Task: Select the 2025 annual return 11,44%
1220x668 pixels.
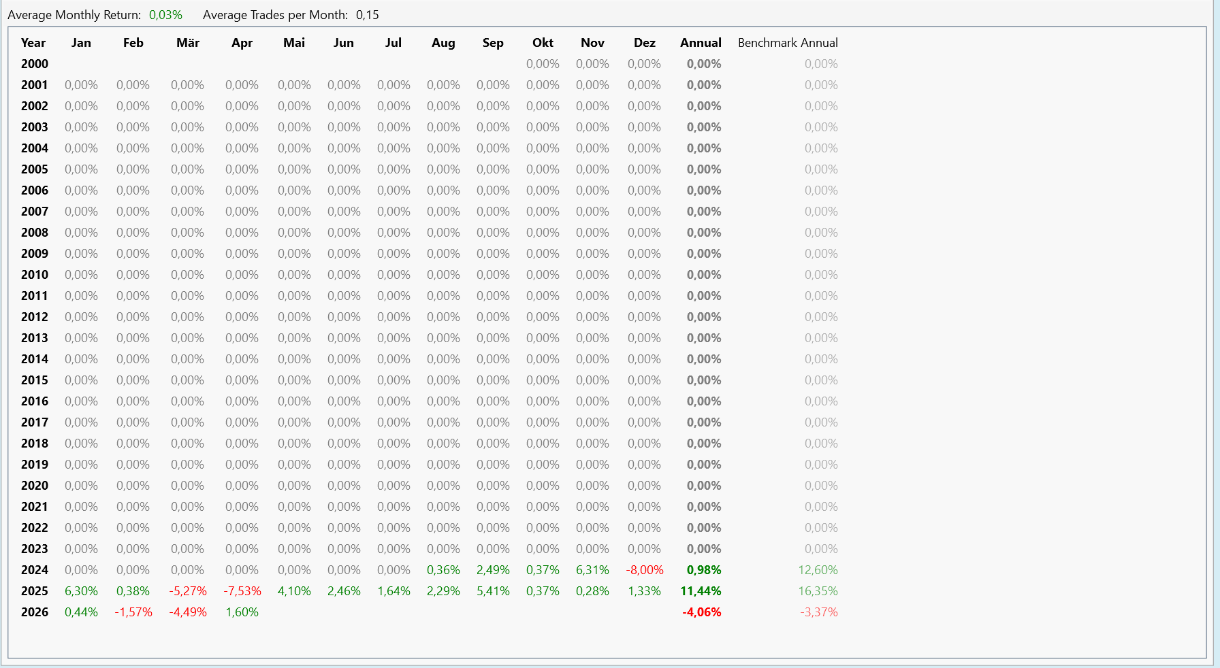Action: (x=701, y=591)
